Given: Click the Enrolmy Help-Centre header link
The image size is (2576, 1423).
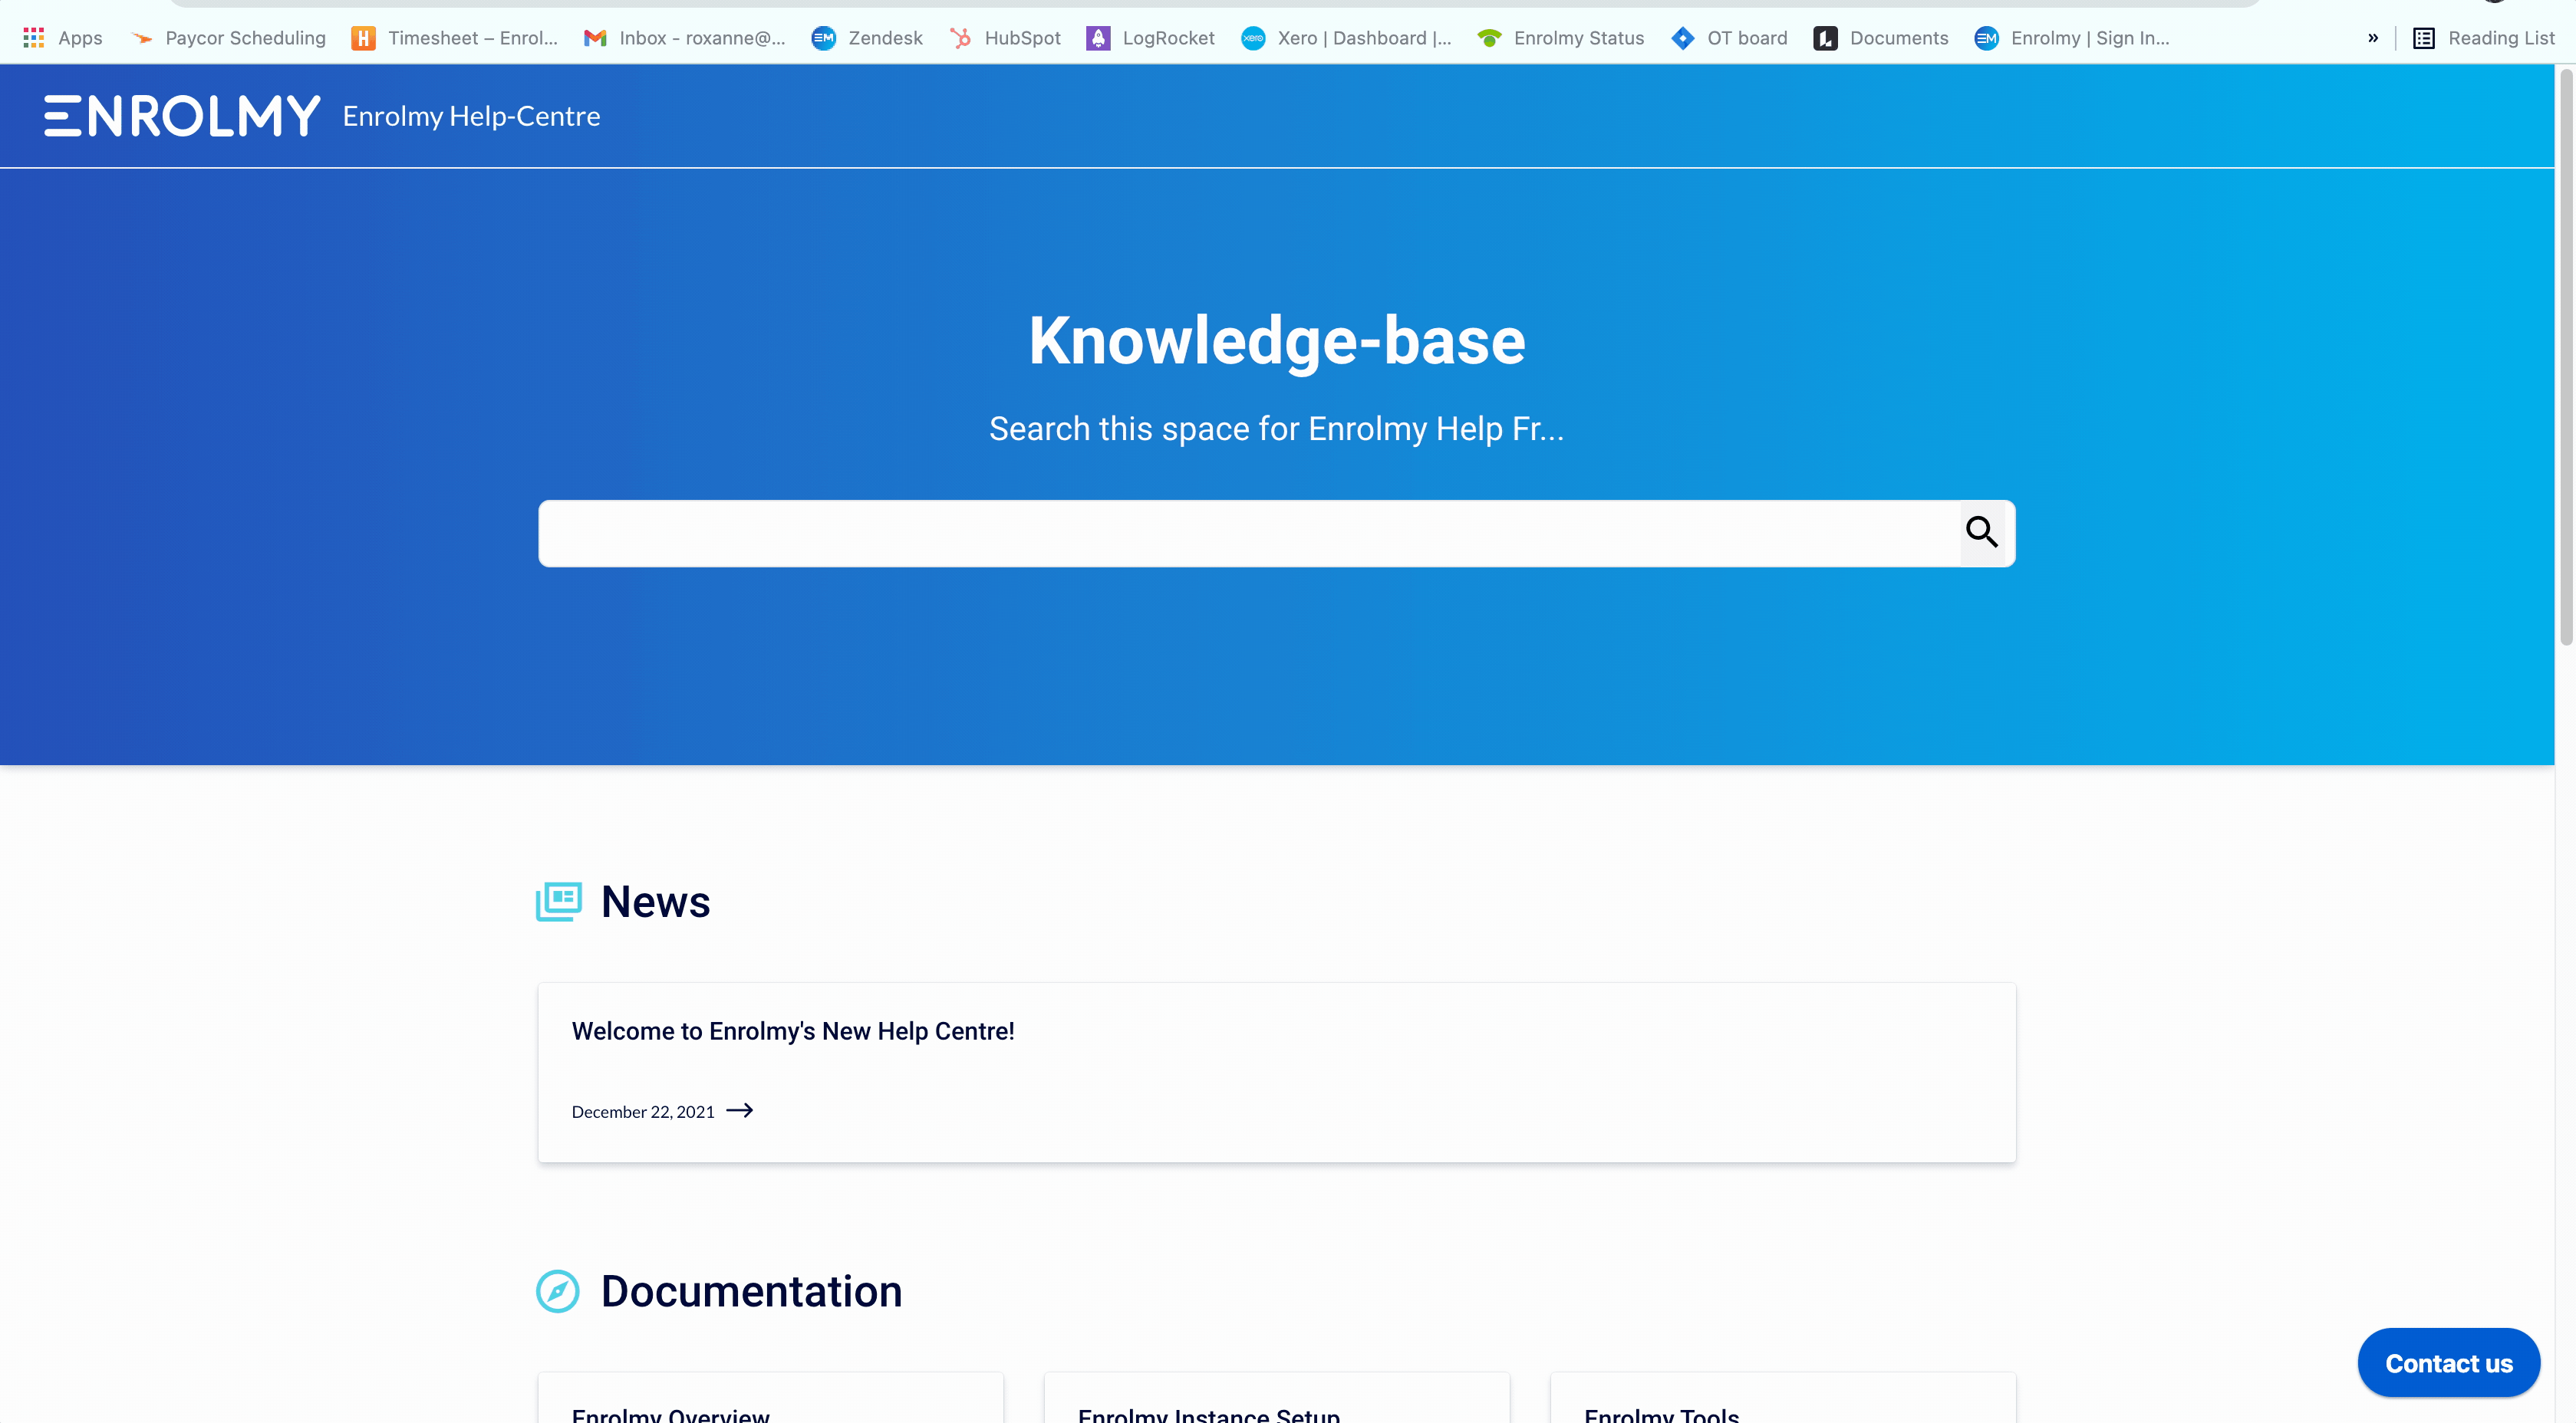Looking at the screenshot, I should [x=471, y=116].
